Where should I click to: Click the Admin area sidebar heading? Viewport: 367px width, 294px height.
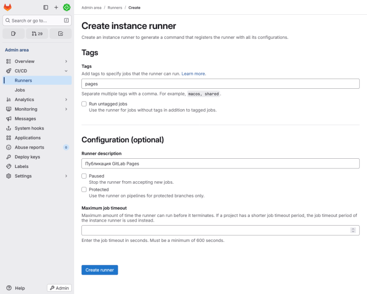coord(17,50)
